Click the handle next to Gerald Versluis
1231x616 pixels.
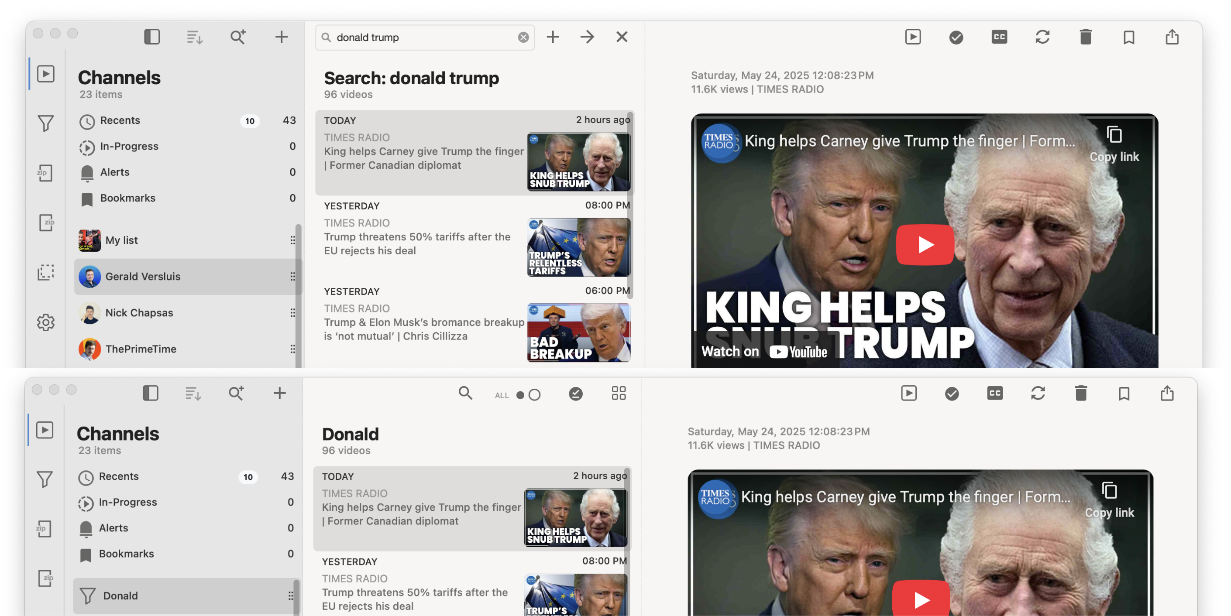tap(292, 277)
